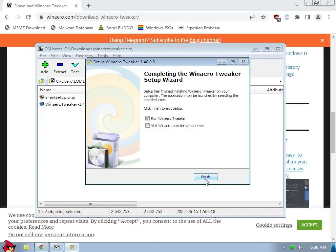This screenshot has height=252, width=336.
Task: Click the 7-Zip Add toolbar icon
Action: [x=45, y=68]
